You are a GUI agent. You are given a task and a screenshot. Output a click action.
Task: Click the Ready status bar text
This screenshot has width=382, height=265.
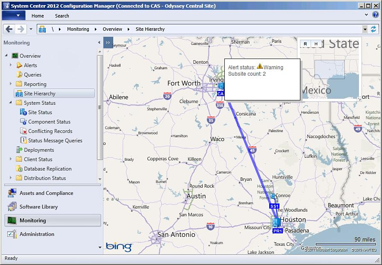pyautogui.click(x=11, y=258)
